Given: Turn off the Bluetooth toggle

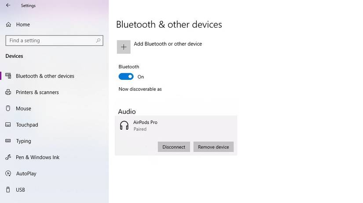Looking at the screenshot, I should tap(126, 77).
